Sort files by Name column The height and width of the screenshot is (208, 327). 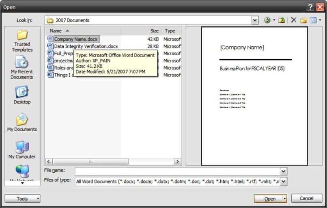[x=83, y=31]
